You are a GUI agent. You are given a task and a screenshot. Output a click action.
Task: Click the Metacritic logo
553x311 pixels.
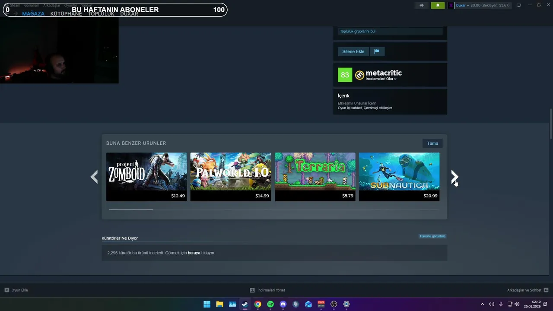click(378, 73)
